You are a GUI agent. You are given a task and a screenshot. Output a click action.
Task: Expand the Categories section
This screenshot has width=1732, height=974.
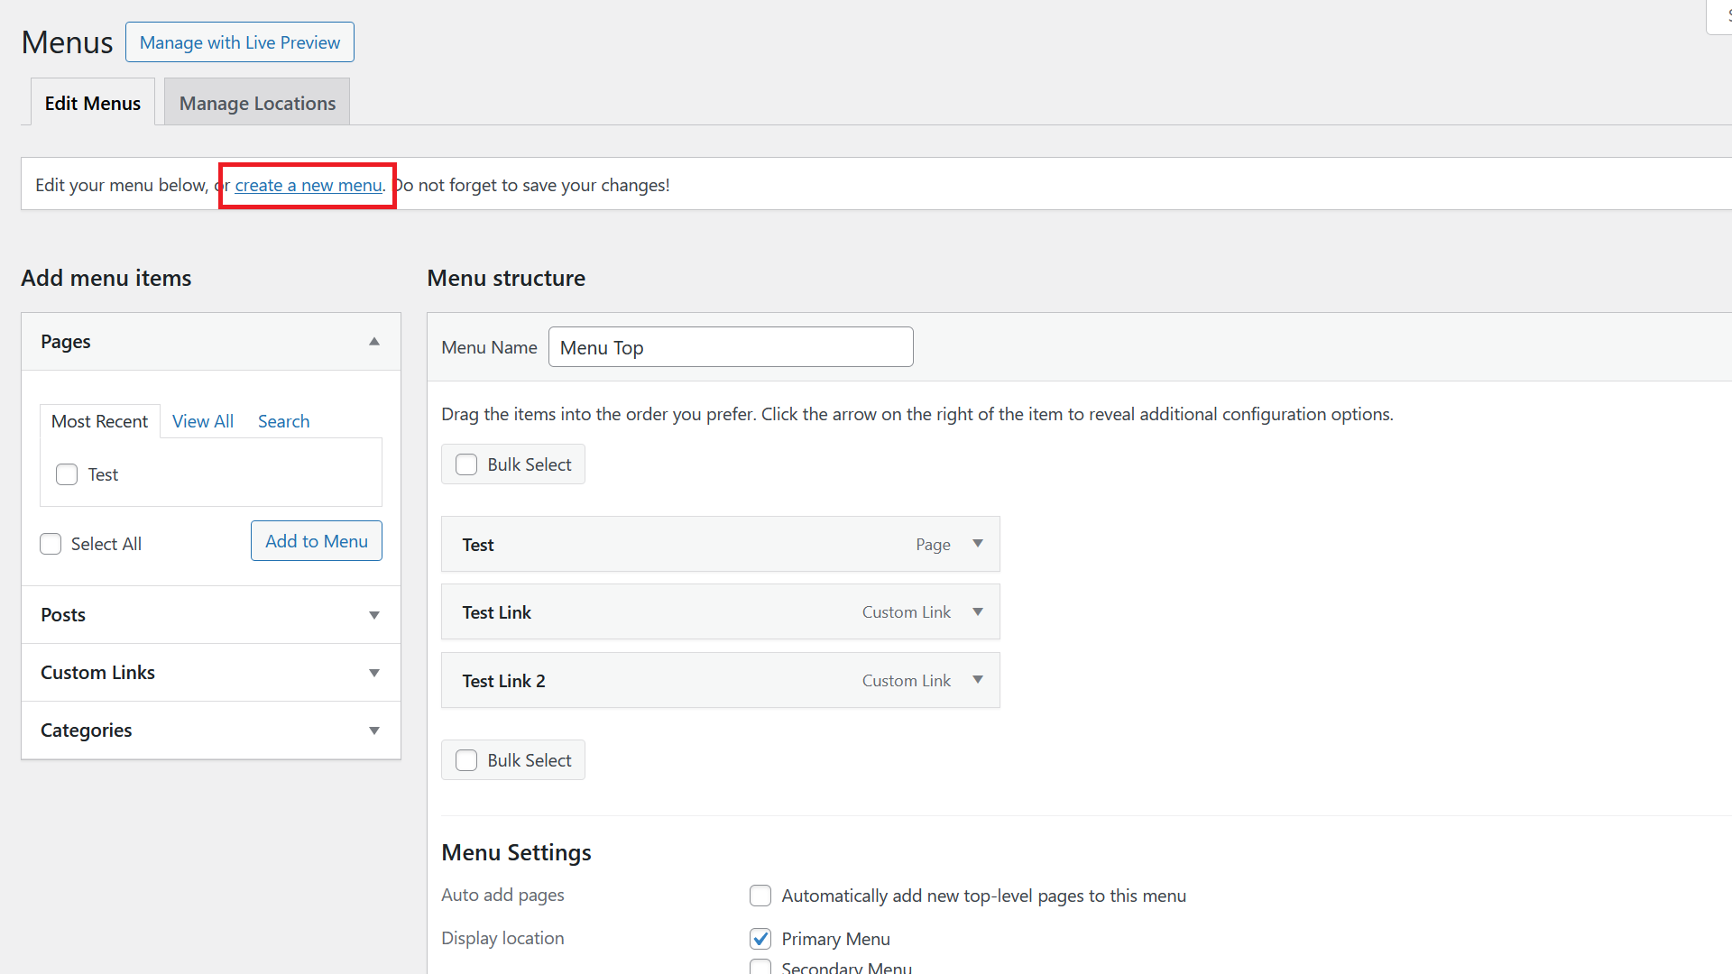point(374,729)
